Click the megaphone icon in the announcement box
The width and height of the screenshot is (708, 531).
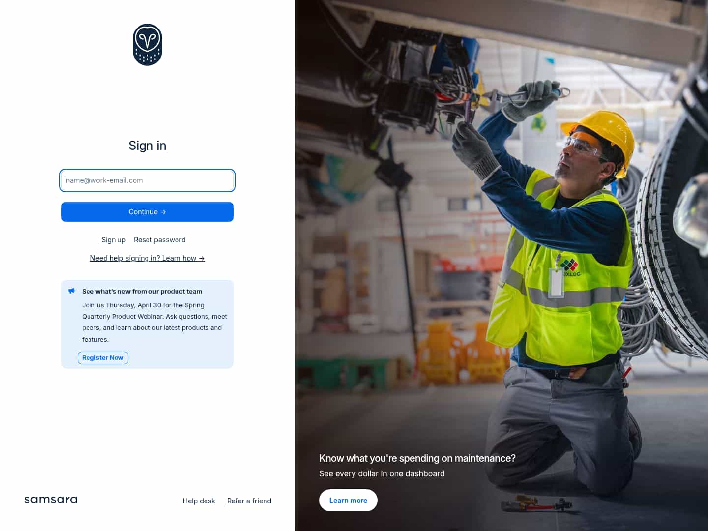pyautogui.click(x=72, y=290)
